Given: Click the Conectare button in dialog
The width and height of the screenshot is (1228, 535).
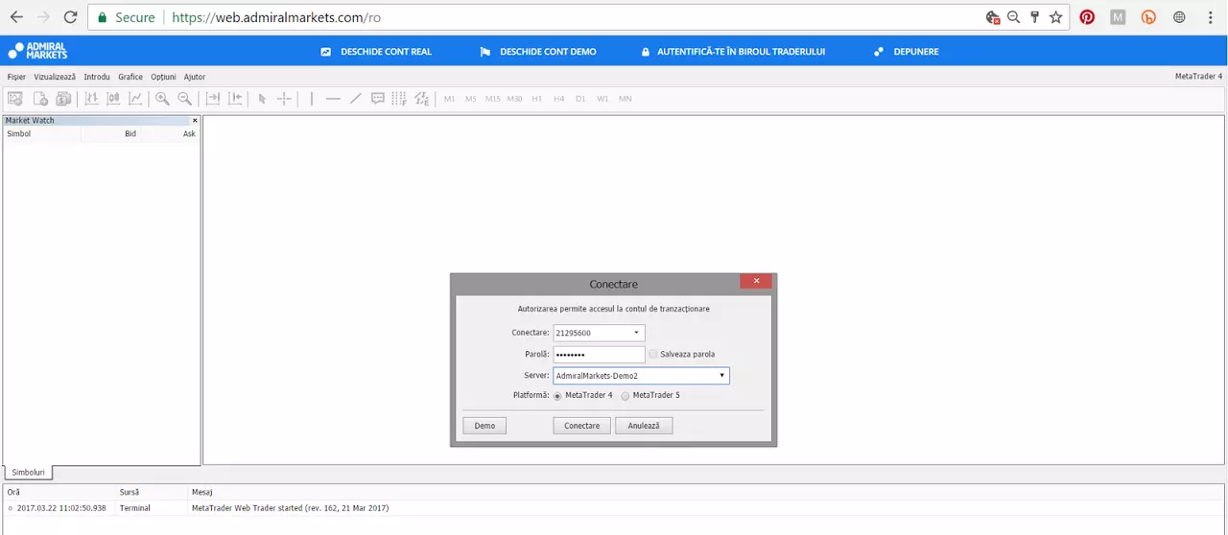Looking at the screenshot, I should click(581, 426).
